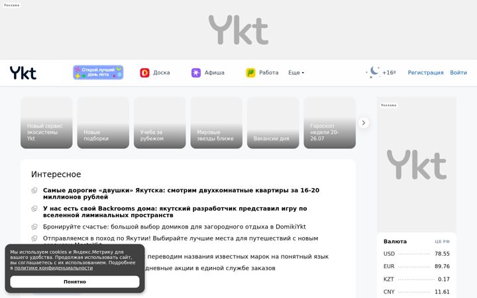This screenshot has width=477, height=298.
Task: Click the KZT rate 0.17
Action: pos(443,279)
